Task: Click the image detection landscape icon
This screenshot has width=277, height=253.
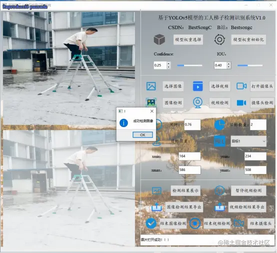Action: [x=151, y=102]
